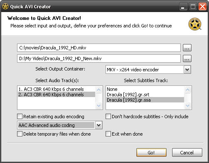Click the input path field with Dracula_1992_HD.mkv
Screen dimensions: 209x163
point(99,48)
